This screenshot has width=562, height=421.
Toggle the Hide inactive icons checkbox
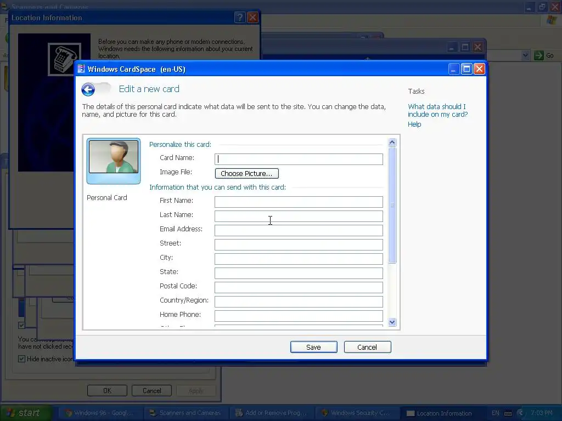click(21, 359)
